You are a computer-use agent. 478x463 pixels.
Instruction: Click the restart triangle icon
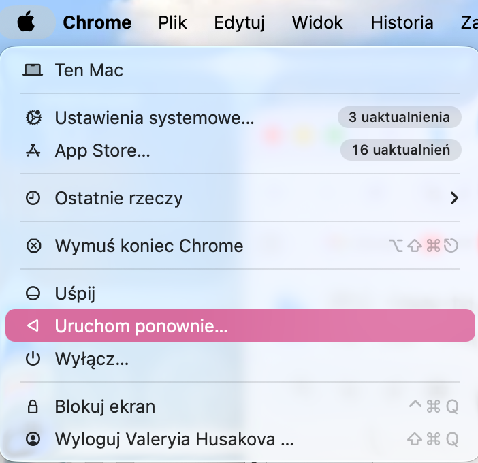[33, 326]
